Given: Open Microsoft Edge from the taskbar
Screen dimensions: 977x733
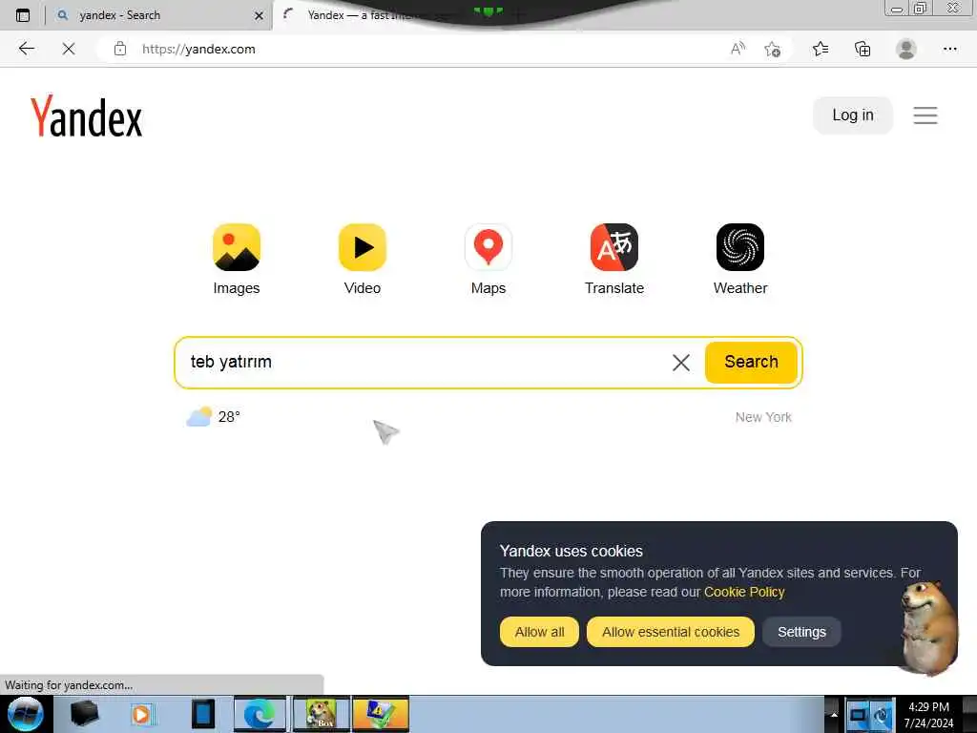Looking at the screenshot, I should click(x=260, y=714).
